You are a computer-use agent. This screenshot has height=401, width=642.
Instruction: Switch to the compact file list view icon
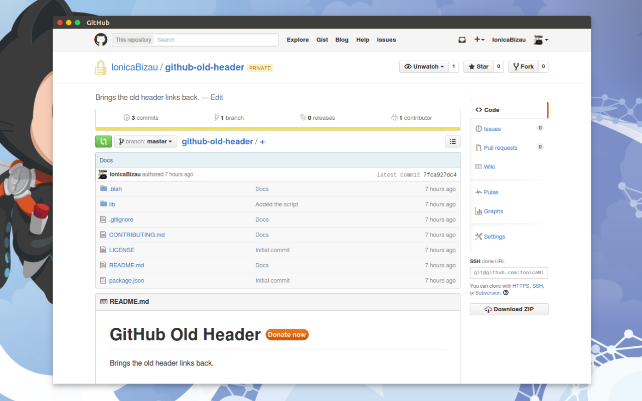tap(452, 141)
